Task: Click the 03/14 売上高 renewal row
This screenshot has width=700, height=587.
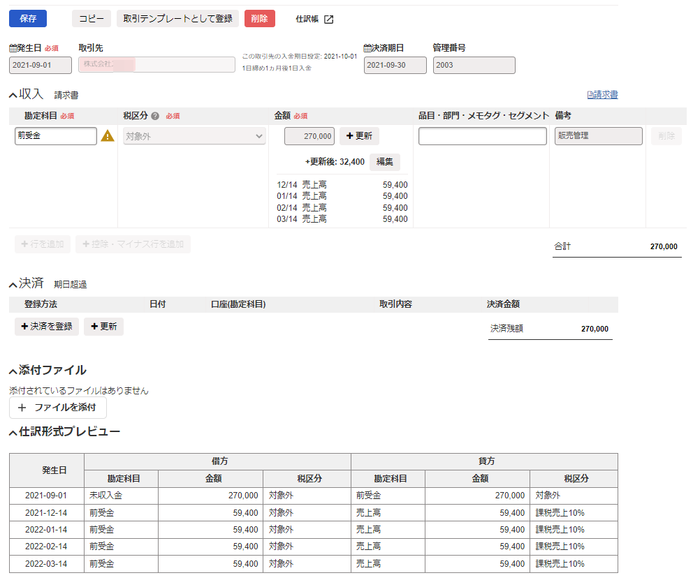Action: 342,219
